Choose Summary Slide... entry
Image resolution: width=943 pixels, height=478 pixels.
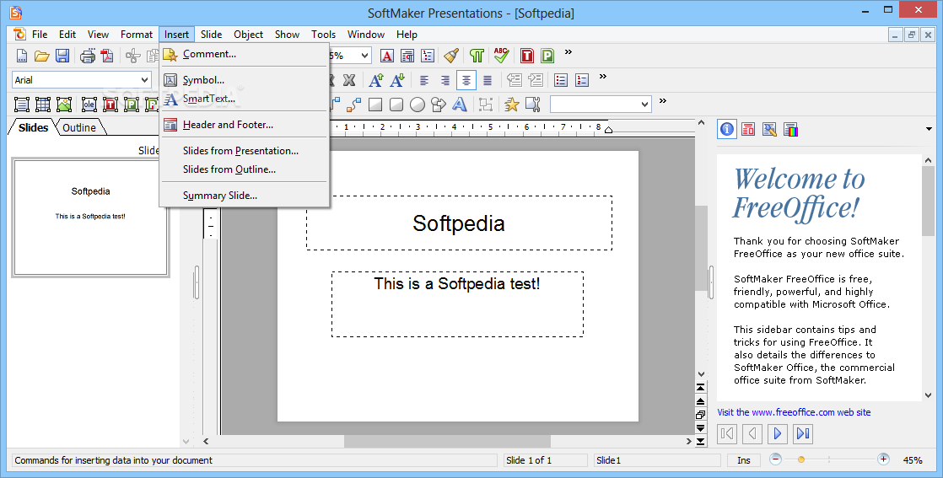tap(244, 196)
